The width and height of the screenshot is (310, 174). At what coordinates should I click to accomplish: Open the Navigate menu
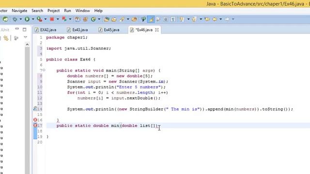coord(19,11)
